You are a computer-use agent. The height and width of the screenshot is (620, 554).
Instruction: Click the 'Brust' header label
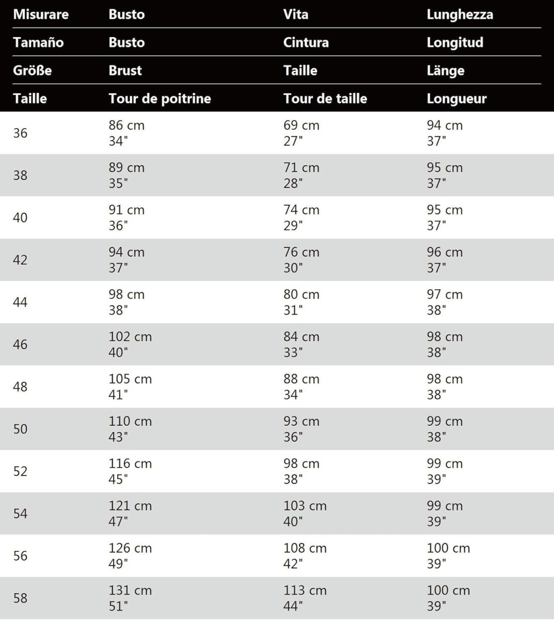(x=125, y=70)
